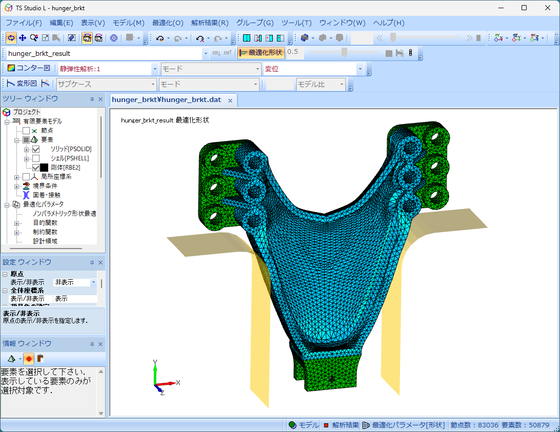Choose the zoom magnifier tool
560x432 pixels.
34,38
